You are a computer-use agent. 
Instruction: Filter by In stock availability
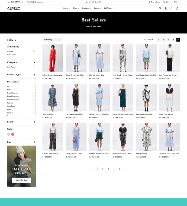coord(10,51)
